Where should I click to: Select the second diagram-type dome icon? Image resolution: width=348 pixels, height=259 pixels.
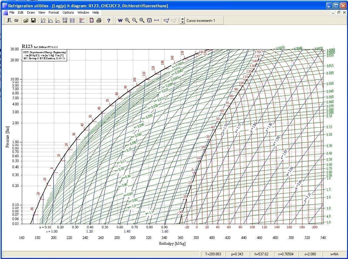(x=51, y=20)
